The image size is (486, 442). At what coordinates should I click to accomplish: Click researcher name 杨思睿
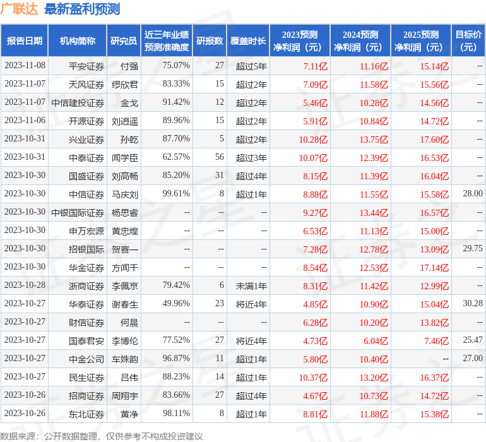pyautogui.click(x=125, y=212)
